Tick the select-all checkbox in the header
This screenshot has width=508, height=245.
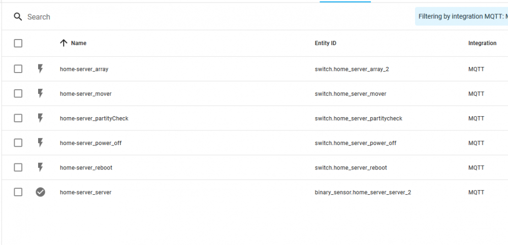tap(18, 43)
